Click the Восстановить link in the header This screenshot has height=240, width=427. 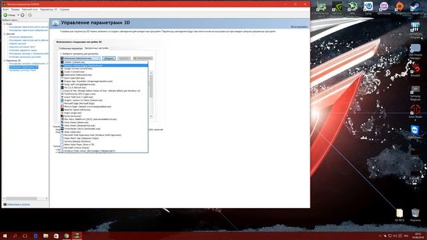click(299, 27)
